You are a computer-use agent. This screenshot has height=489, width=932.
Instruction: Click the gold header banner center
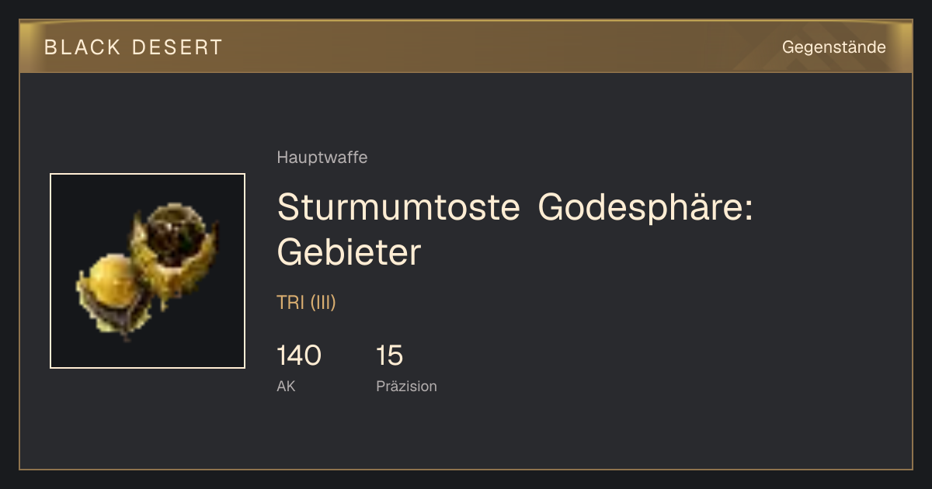point(466,47)
